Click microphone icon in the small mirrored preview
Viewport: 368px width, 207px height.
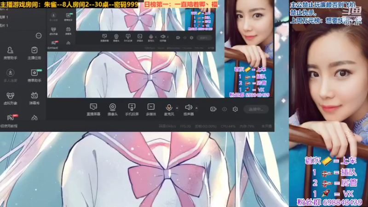pyautogui.click(x=151, y=38)
